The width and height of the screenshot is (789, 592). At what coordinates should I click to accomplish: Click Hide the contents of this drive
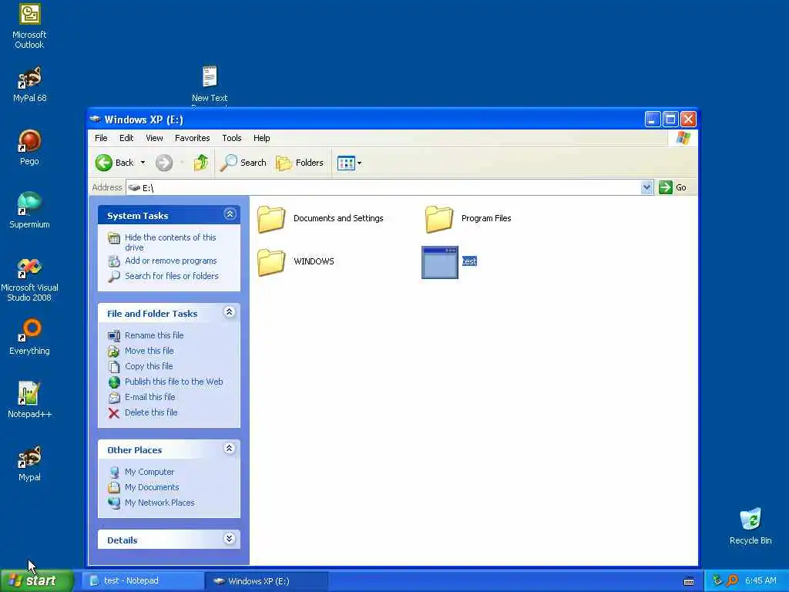170,242
